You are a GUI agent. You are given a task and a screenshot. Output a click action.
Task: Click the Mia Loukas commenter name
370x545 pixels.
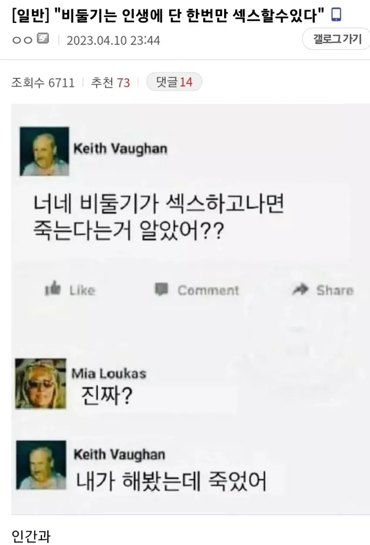click(x=109, y=373)
